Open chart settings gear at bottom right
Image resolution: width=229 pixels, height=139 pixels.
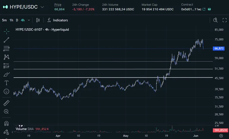pos(221,136)
